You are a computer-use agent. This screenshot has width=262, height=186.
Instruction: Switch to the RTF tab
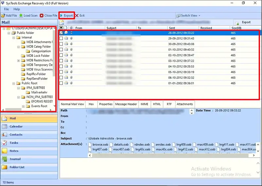point(169,104)
